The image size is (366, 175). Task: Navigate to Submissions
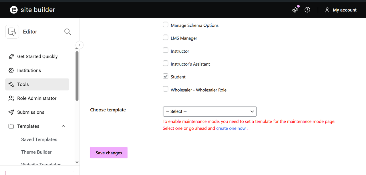pos(37,112)
